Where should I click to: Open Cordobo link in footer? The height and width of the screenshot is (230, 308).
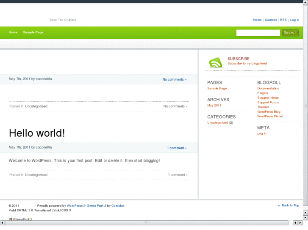(118, 206)
